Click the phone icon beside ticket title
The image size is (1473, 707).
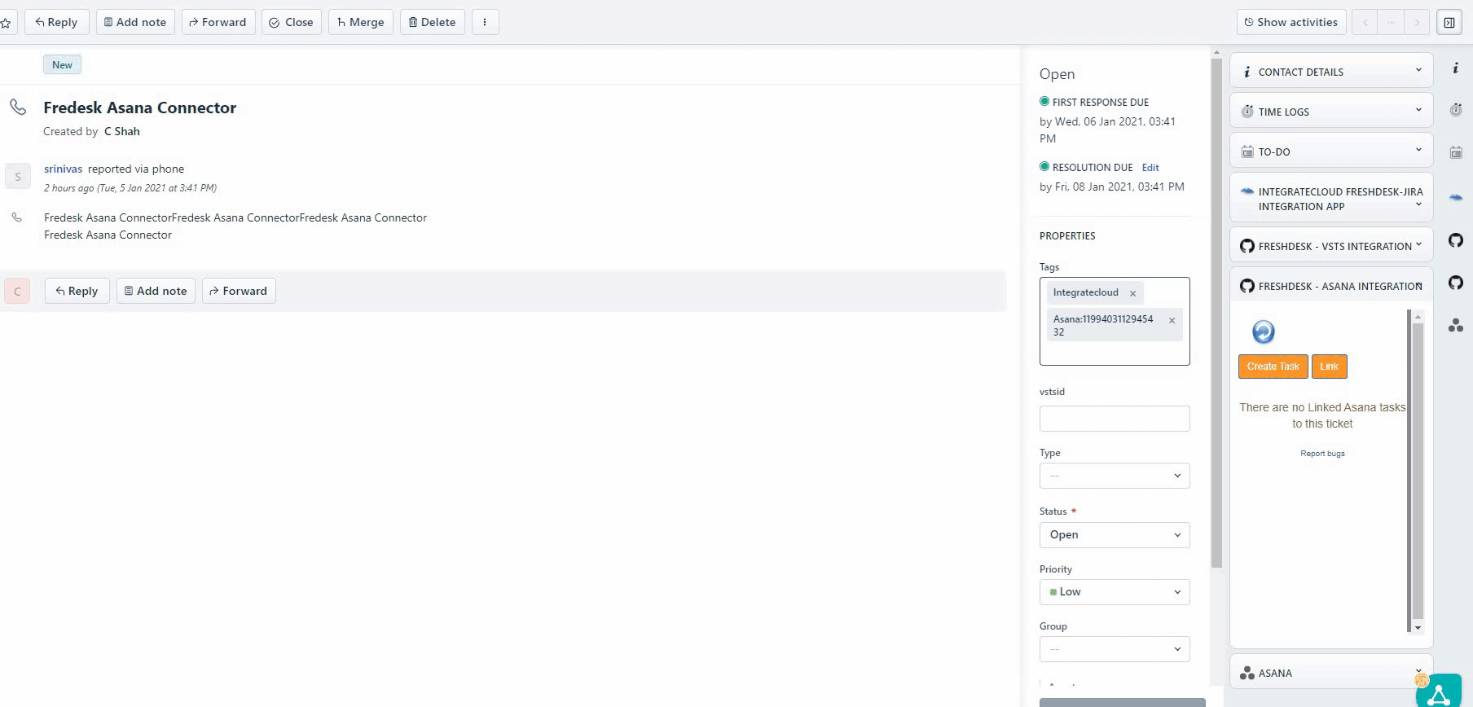tap(18, 107)
